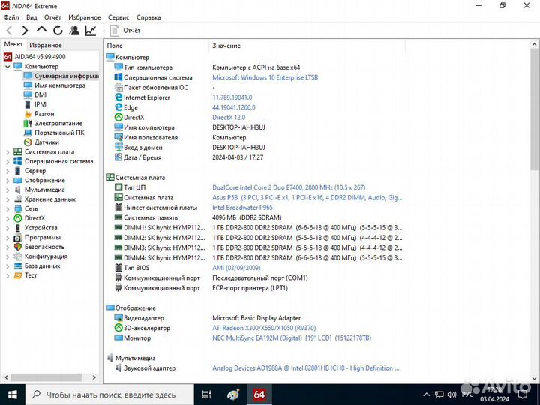Expand Системная плата tree node

[7, 151]
